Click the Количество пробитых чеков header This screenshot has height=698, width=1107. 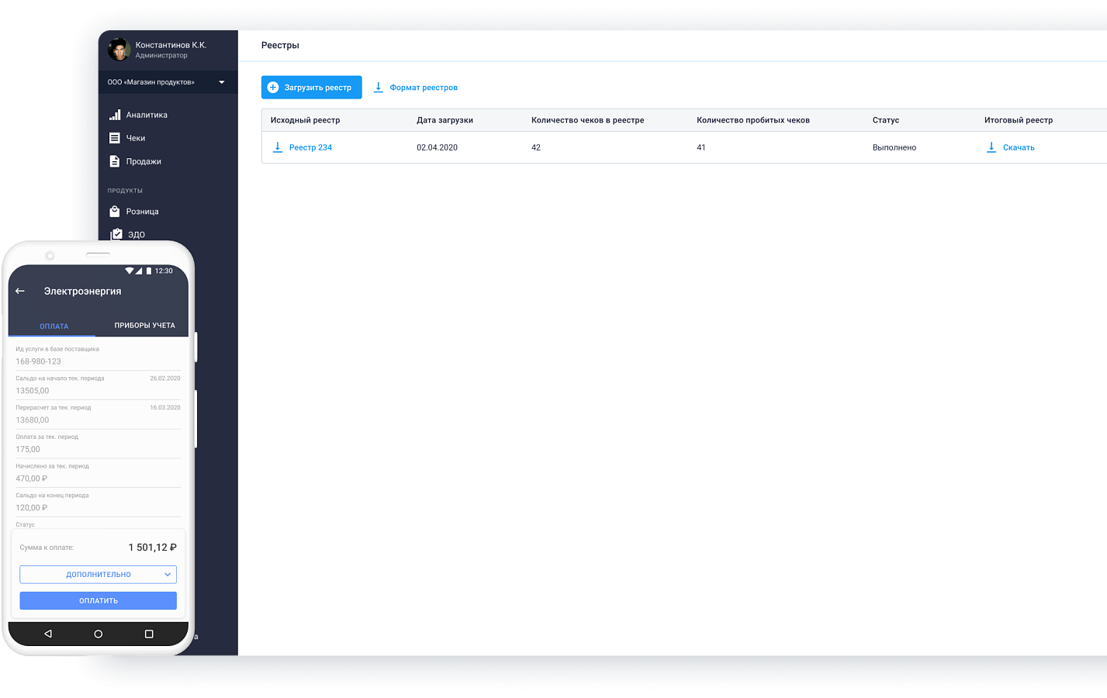[753, 120]
